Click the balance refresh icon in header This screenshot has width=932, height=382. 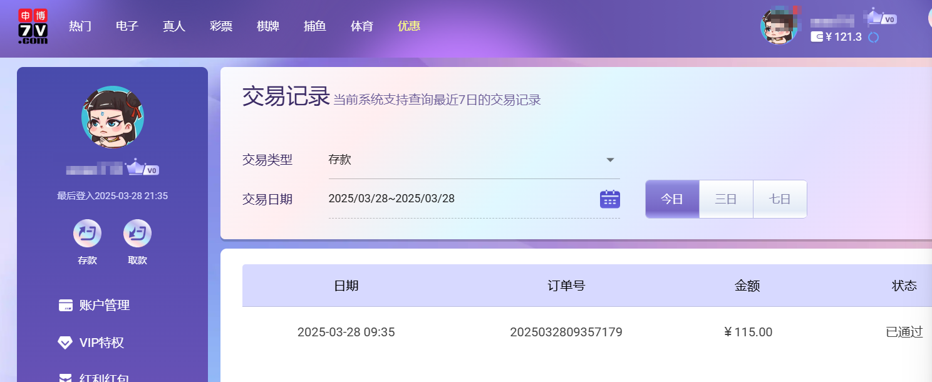(874, 38)
